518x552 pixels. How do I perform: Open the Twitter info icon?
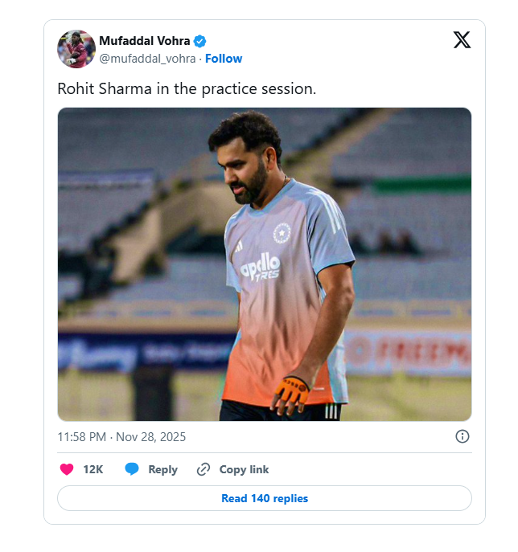[x=462, y=436]
